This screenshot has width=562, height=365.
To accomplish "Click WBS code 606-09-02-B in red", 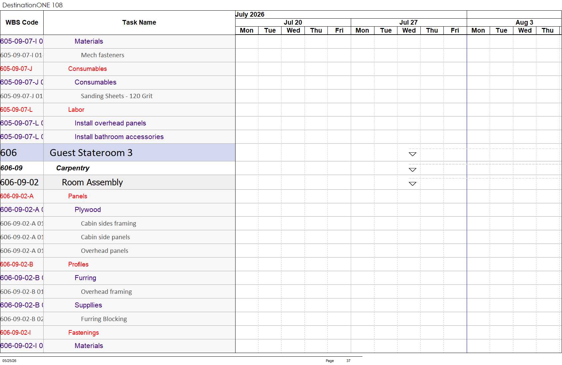I will 17,264.
